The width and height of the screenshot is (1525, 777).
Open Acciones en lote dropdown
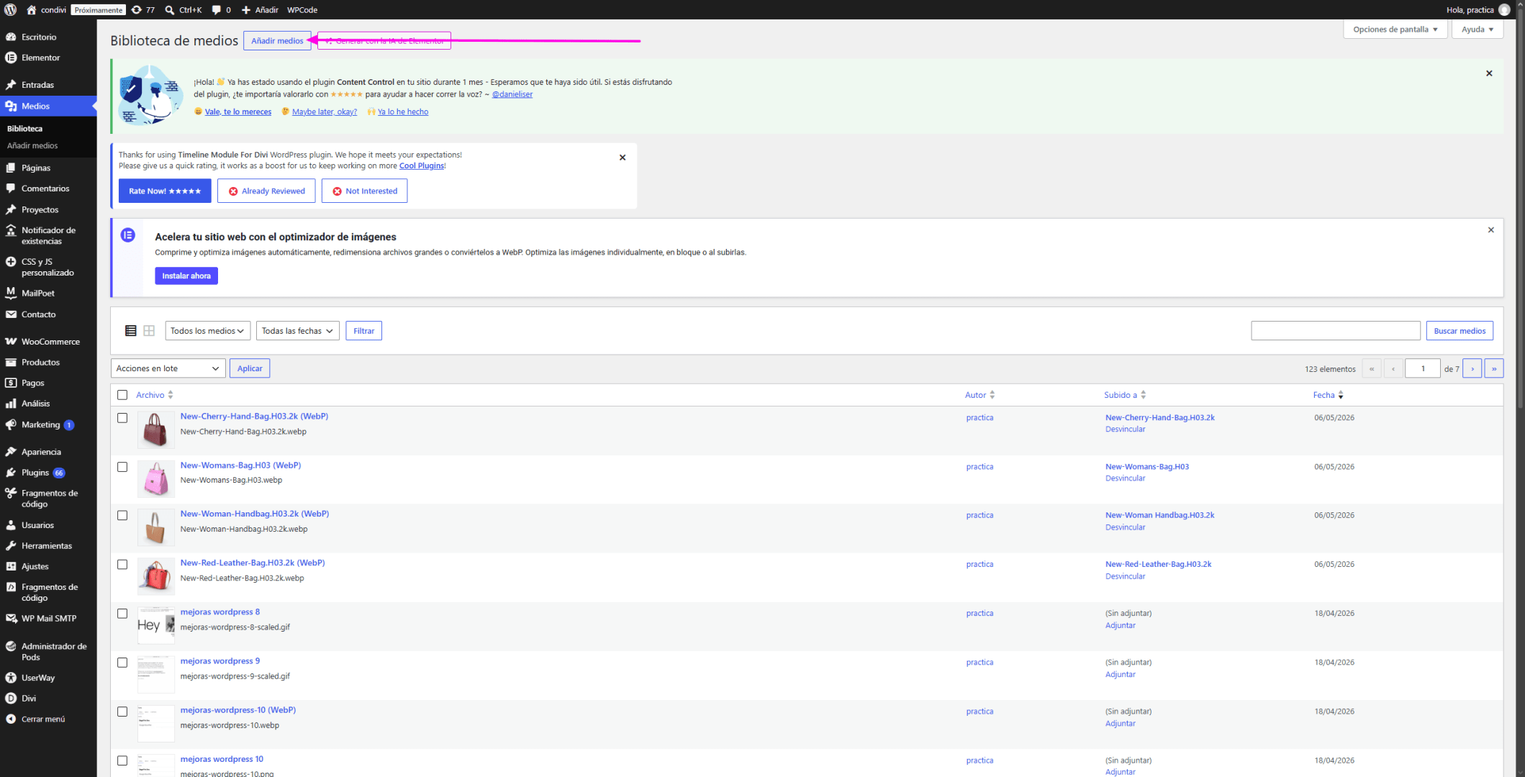click(x=168, y=368)
